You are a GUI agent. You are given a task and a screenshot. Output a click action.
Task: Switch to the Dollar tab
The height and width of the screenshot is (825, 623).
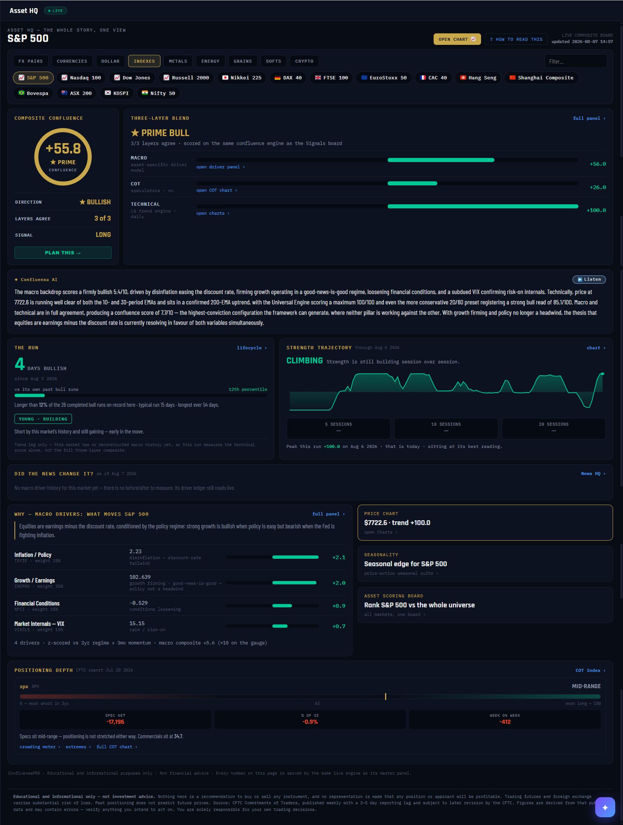pos(110,61)
